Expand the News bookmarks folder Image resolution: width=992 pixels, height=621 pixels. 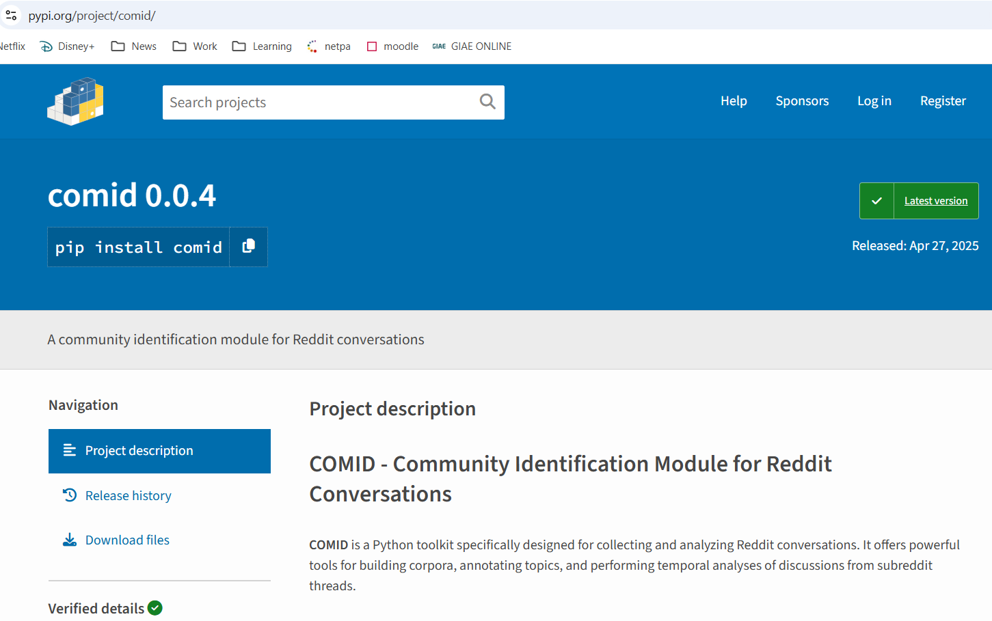134,46
